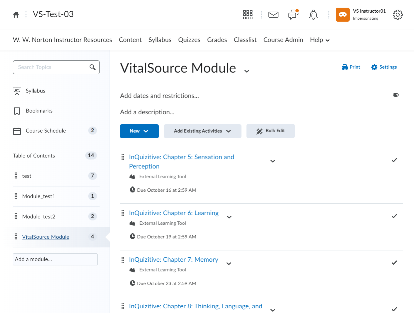The width and height of the screenshot is (414, 313).
Task: Click the search magnifier in Search Topics
Action: click(93, 67)
